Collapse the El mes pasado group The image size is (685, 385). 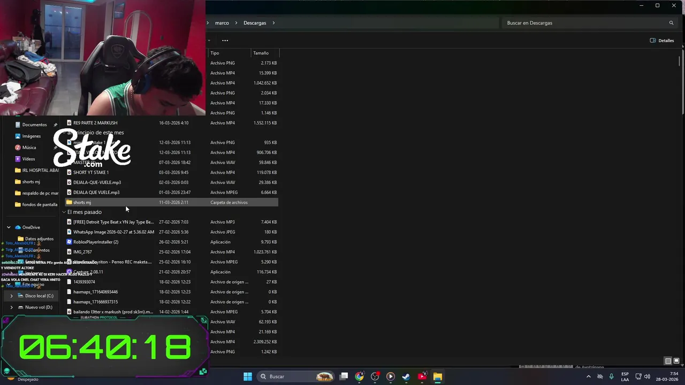(64, 212)
